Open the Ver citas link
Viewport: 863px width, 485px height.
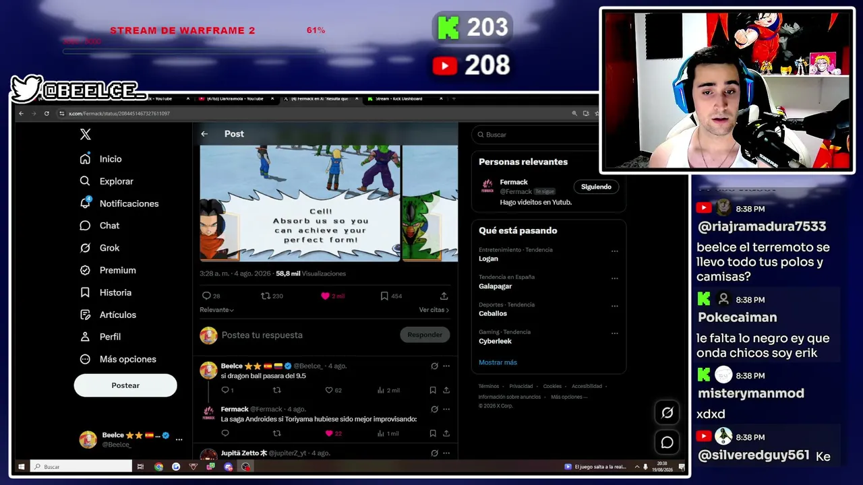click(434, 310)
